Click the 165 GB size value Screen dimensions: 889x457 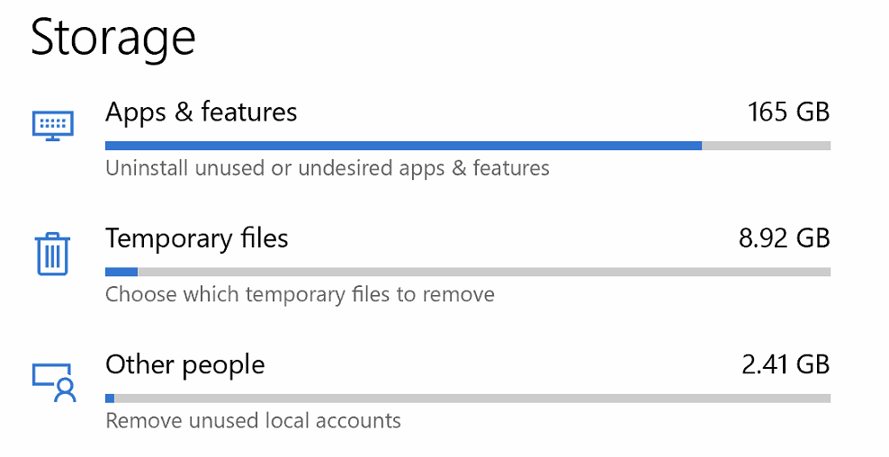coord(788,112)
